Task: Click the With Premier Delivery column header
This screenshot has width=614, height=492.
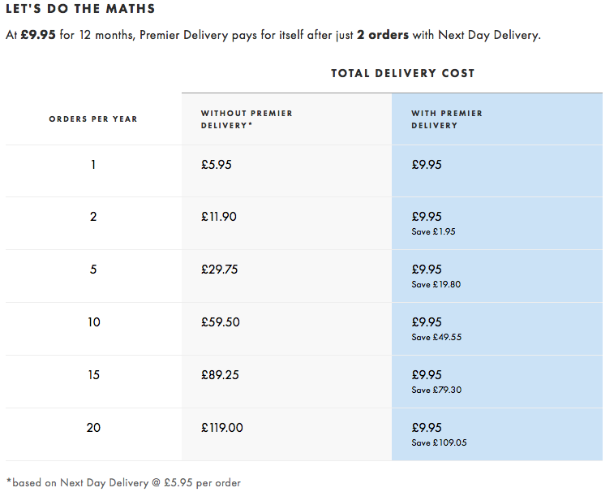Action: coord(447,119)
